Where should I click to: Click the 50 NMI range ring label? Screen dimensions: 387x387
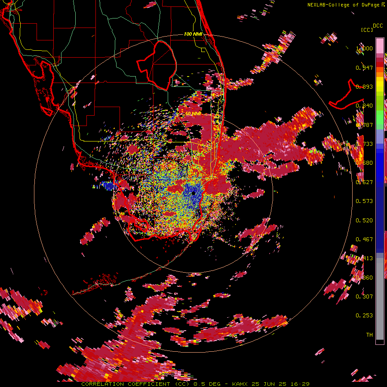(193, 114)
